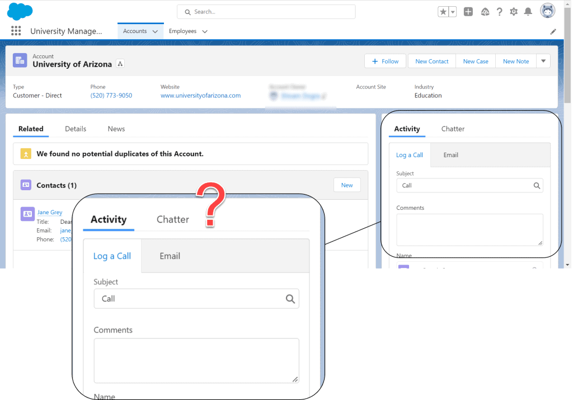Expand the Employees tab dropdown arrow

pos(205,31)
